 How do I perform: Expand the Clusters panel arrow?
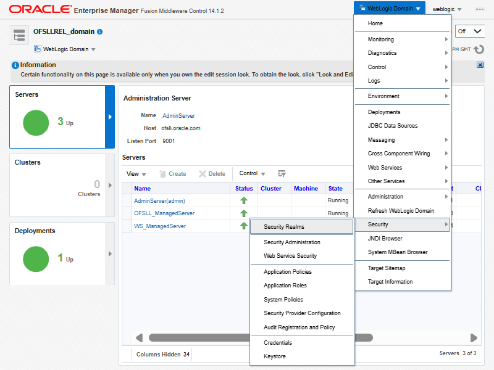click(x=111, y=185)
